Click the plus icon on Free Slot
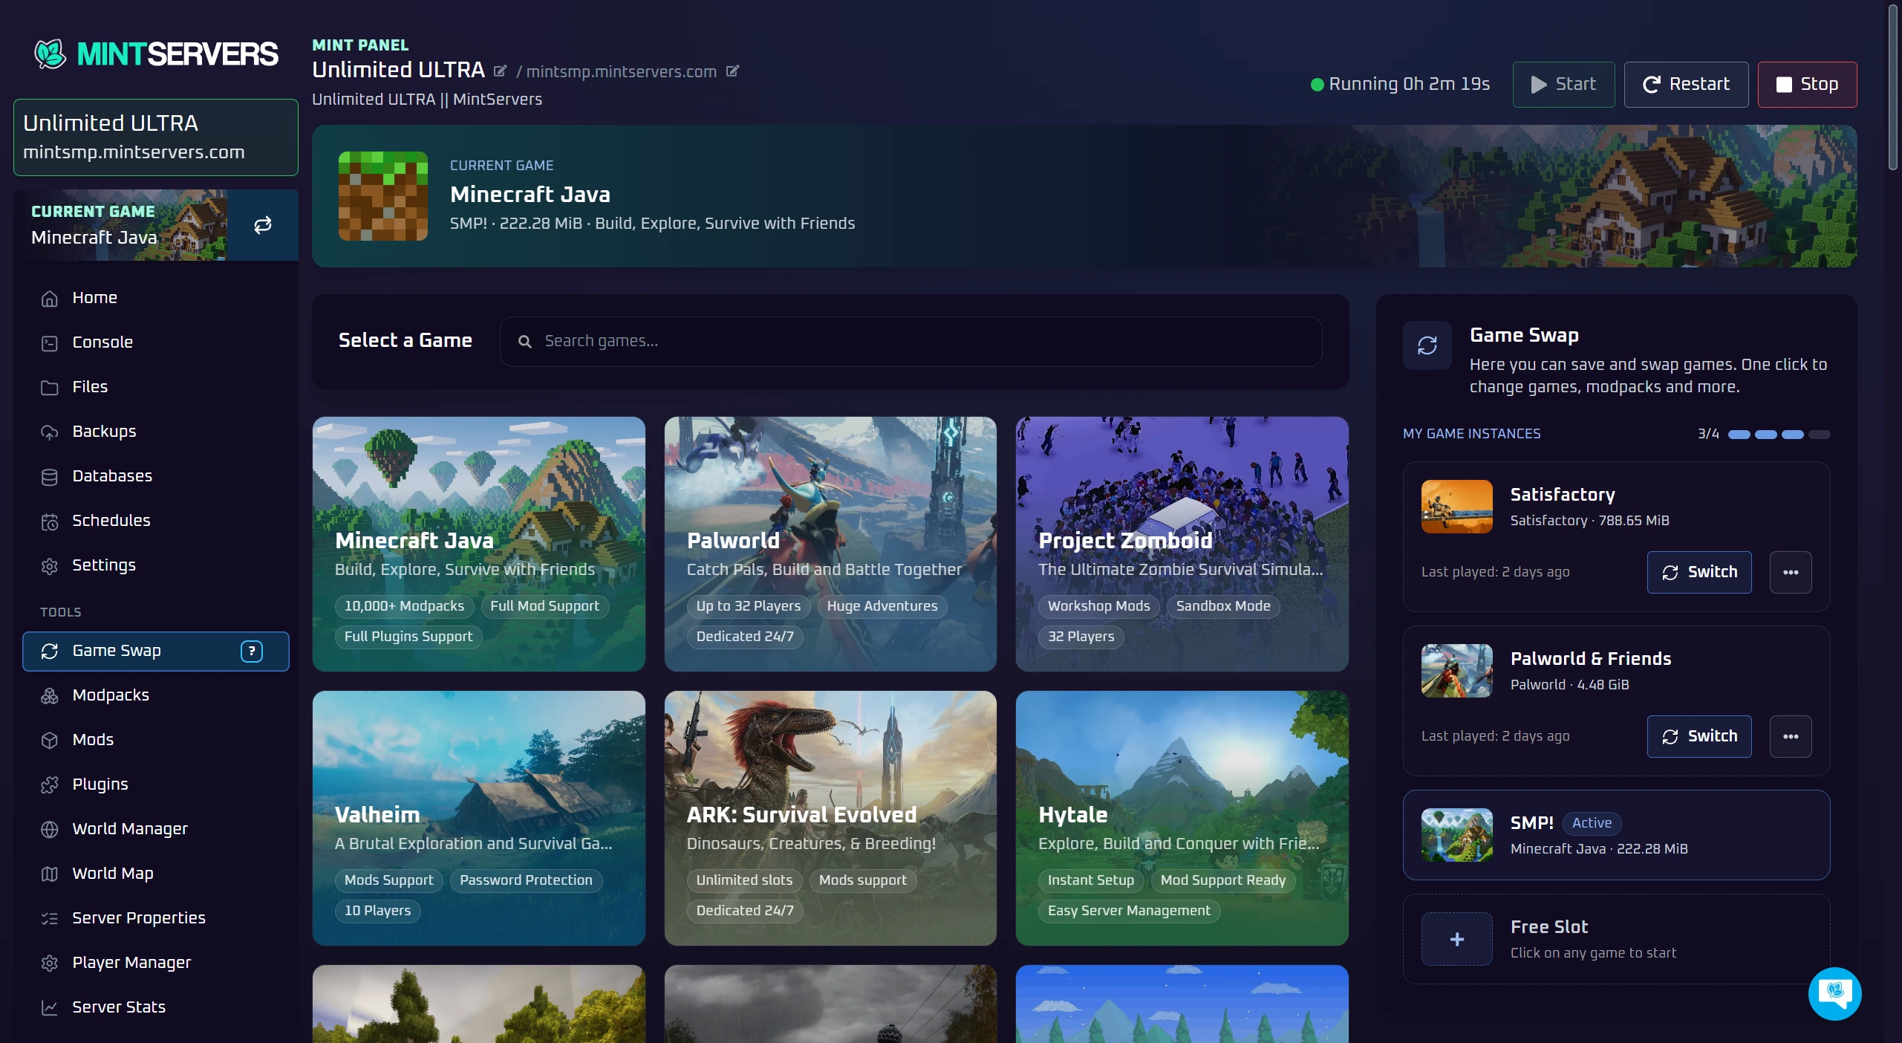 tap(1457, 939)
